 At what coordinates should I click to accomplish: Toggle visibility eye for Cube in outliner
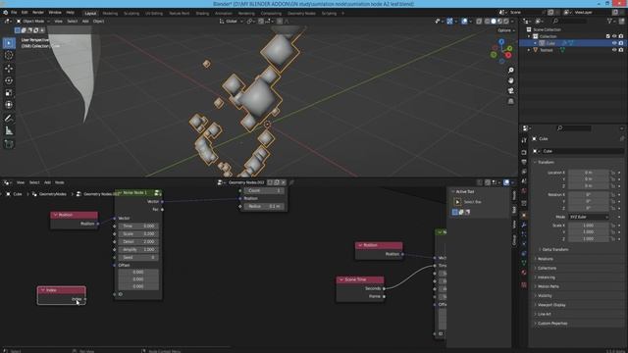coord(614,43)
